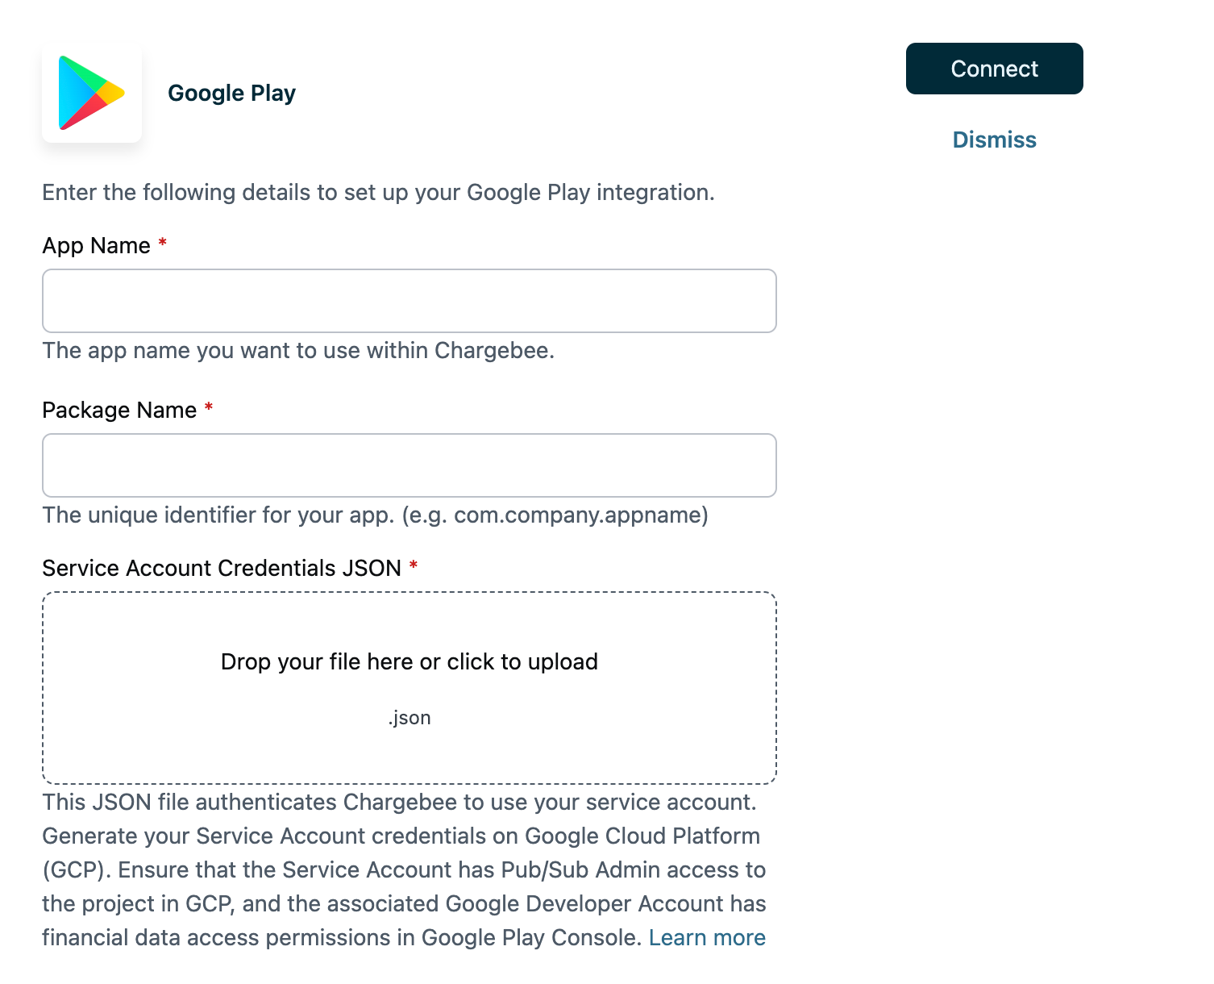Click the 'Enter the following details' intro text
1214x984 pixels.
click(378, 192)
